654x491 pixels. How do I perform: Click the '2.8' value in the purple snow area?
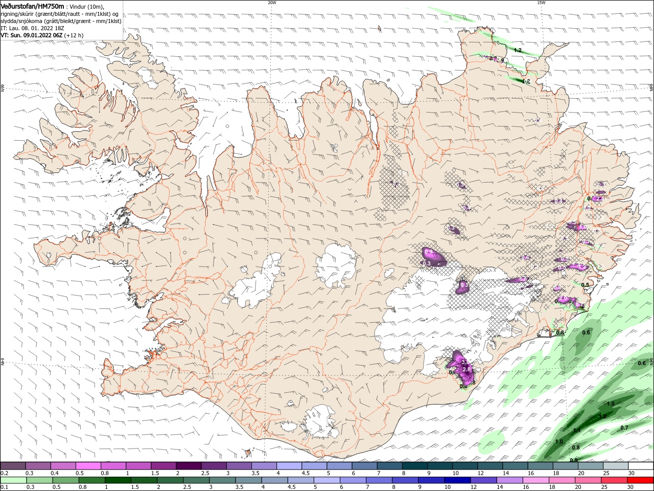tap(466, 369)
